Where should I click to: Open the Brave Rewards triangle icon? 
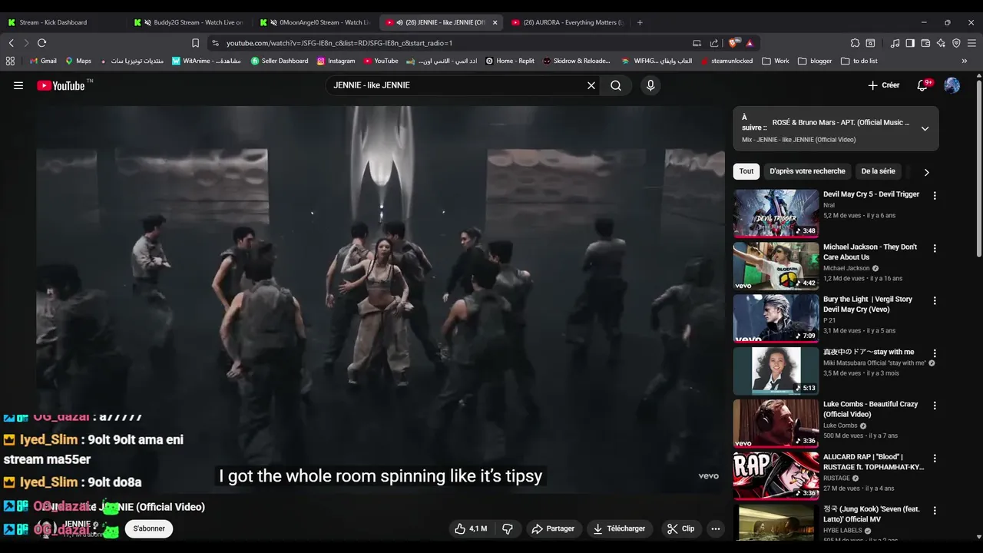point(750,43)
